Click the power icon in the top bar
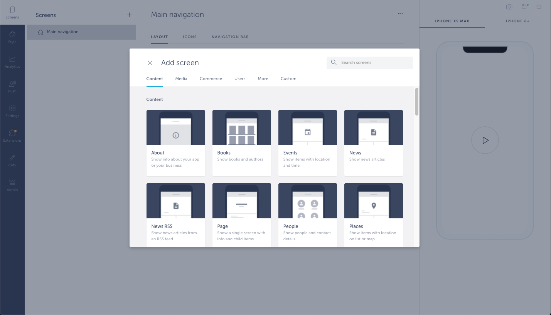 539,7
